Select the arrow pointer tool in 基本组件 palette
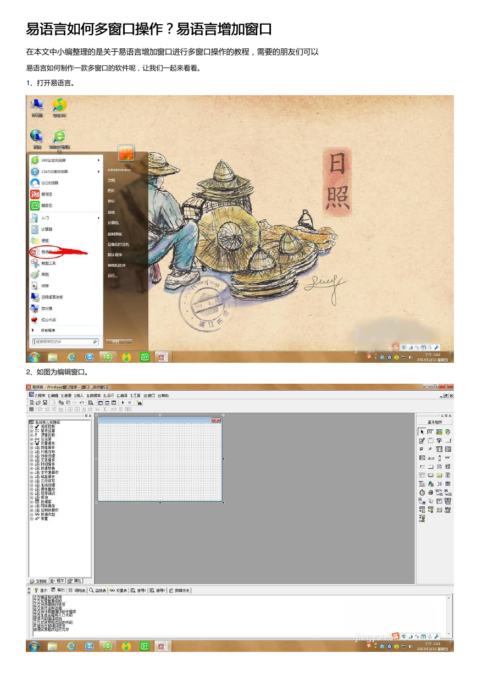 [x=422, y=432]
